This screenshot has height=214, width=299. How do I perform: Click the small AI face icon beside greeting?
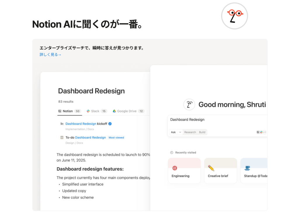pos(189,104)
